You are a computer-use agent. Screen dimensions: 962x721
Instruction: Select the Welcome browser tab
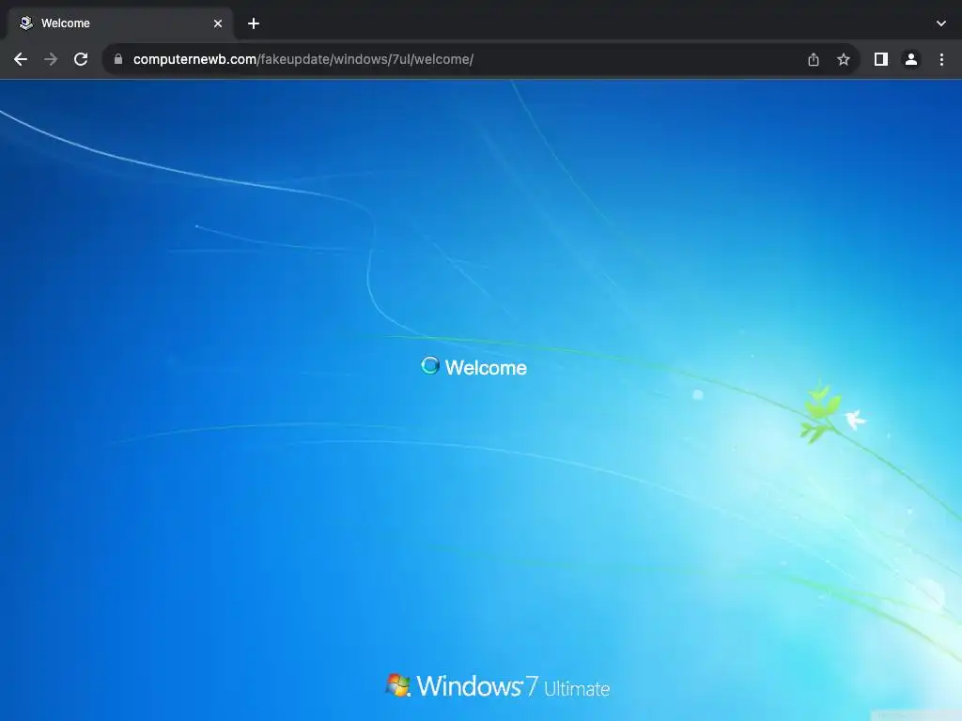(x=120, y=23)
